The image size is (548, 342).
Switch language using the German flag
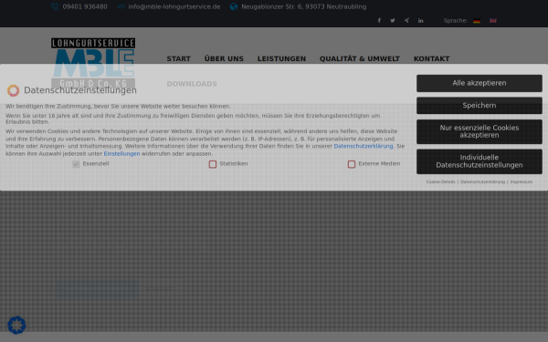click(x=477, y=21)
